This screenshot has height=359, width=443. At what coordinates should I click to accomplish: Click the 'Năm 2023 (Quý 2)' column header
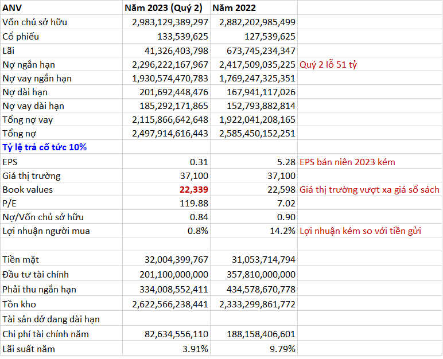click(x=164, y=7)
